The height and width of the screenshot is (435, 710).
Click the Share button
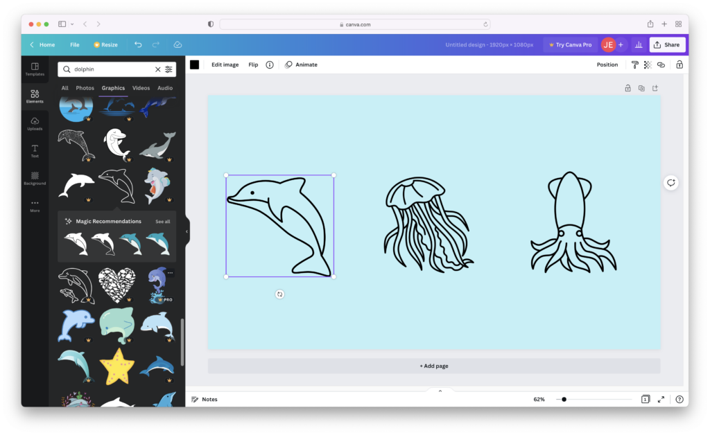(667, 45)
